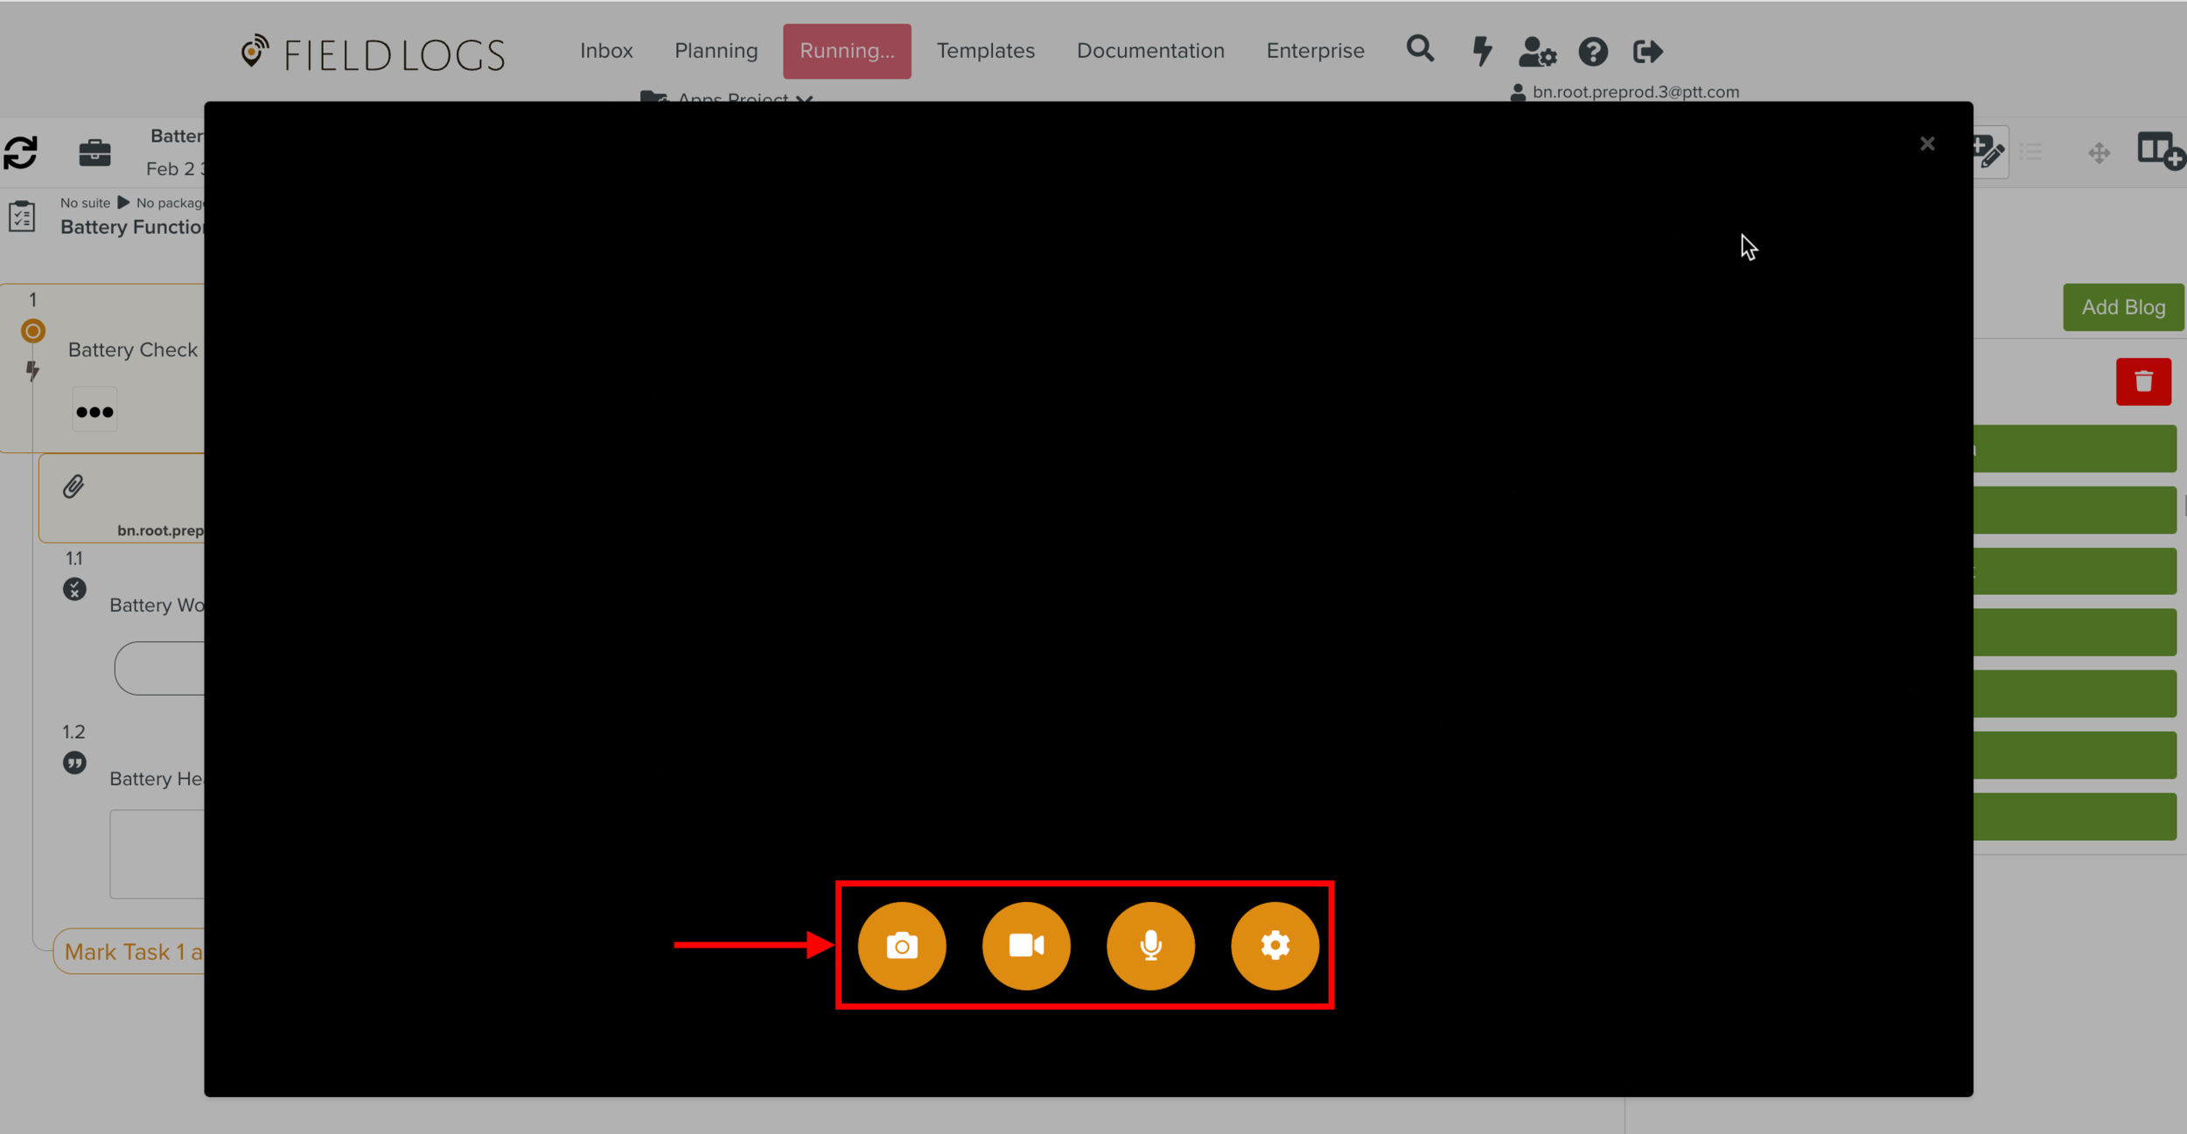Click the paperclip attachment icon
2187x1134 pixels.
[74, 486]
